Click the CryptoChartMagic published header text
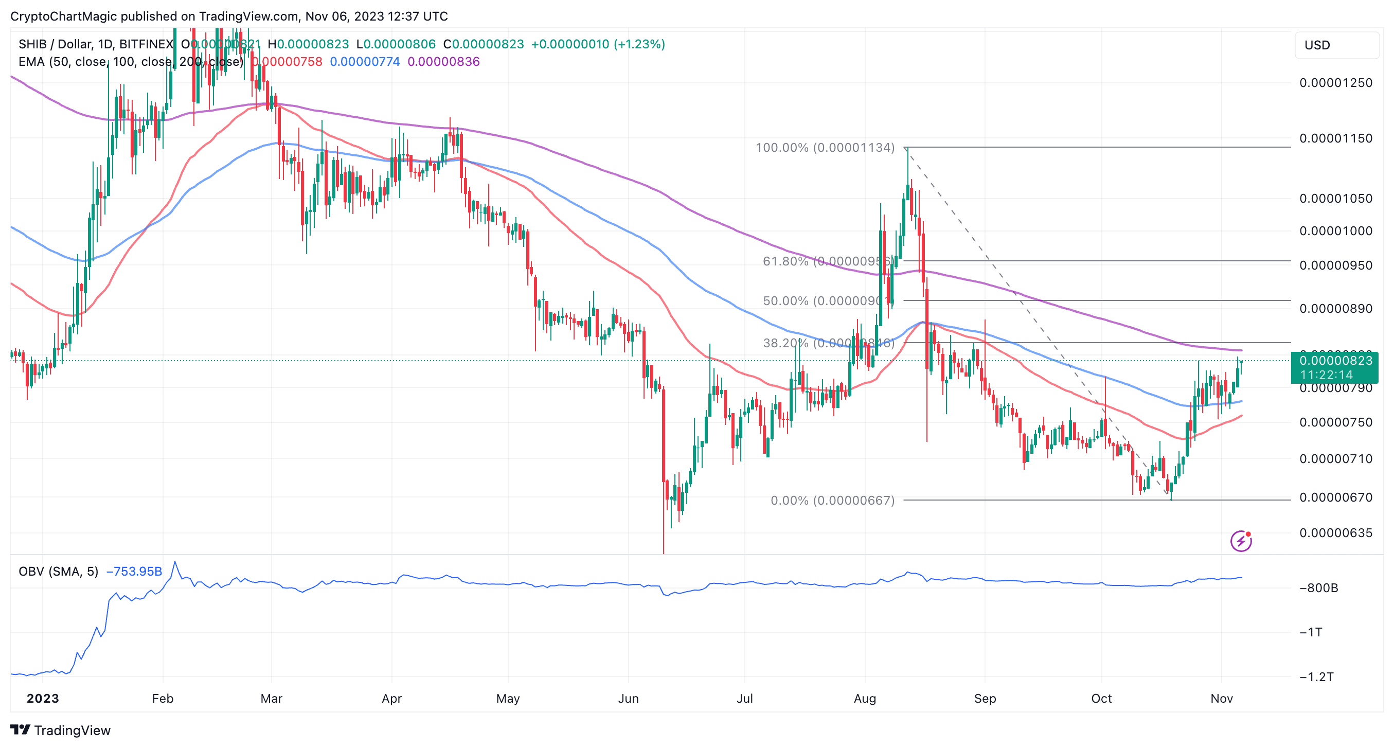The width and height of the screenshot is (1394, 748). [x=229, y=16]
